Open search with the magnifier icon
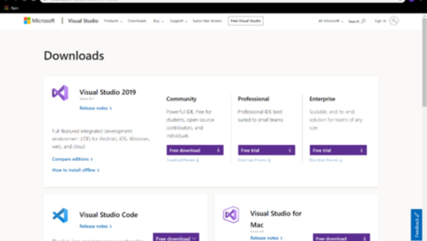427x241 pixels. (363, 21)
